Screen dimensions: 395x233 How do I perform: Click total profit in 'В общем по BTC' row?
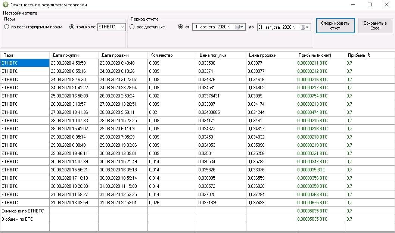(x=320, y=219)
